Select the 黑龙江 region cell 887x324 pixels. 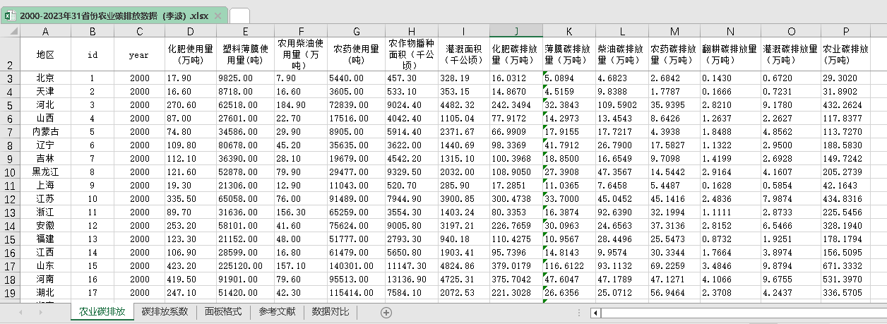(x=46, y=172)
